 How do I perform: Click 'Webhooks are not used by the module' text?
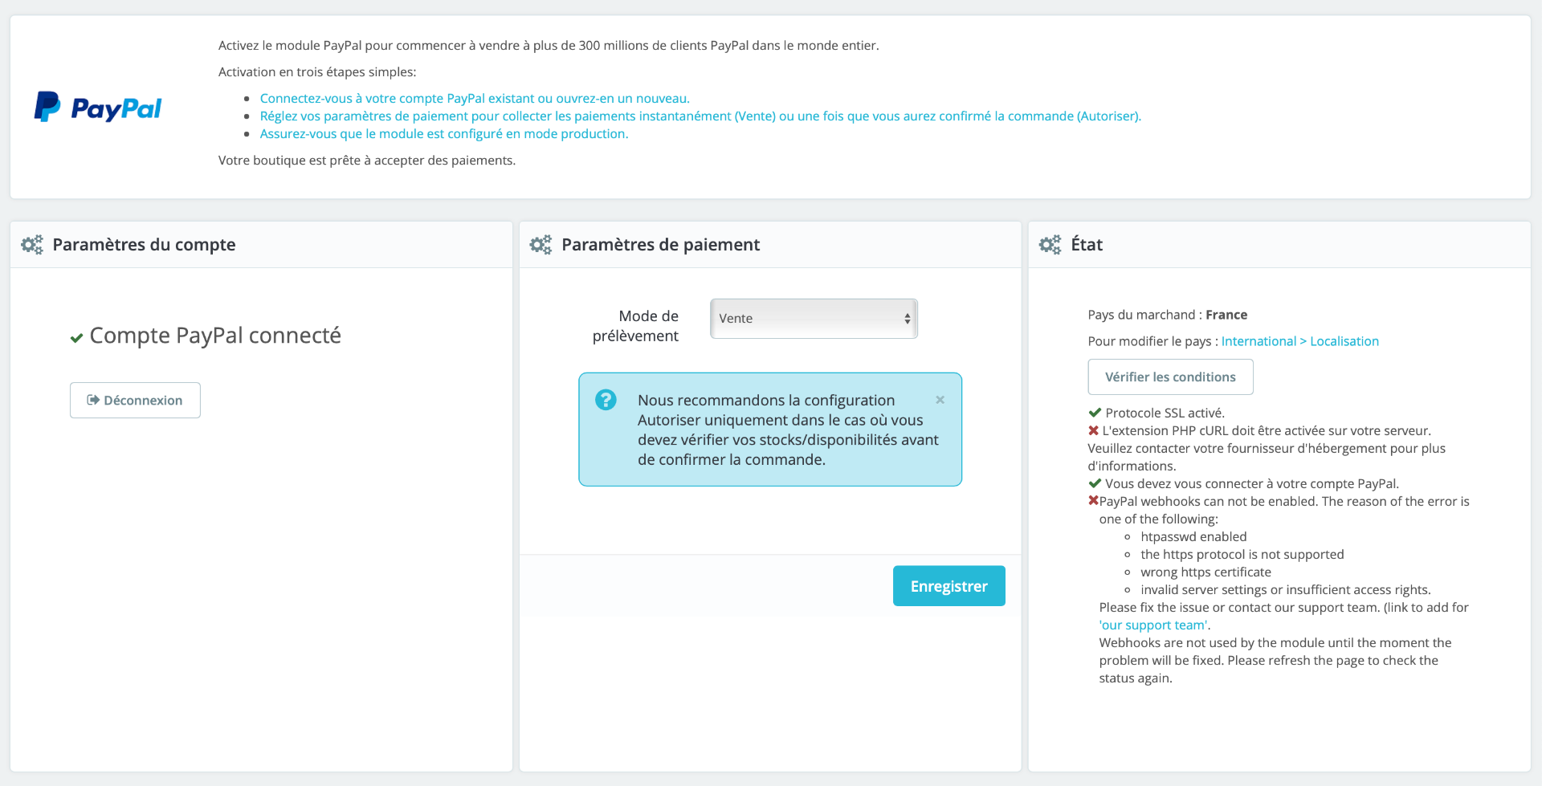click(1275, 660)
